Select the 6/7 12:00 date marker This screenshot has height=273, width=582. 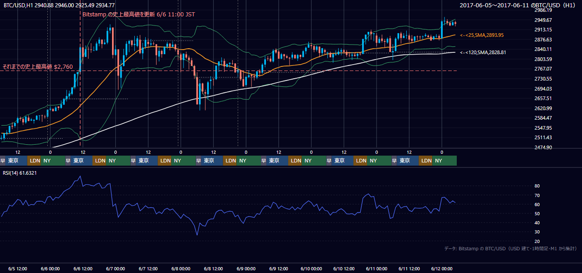click(x=148, y=268)
